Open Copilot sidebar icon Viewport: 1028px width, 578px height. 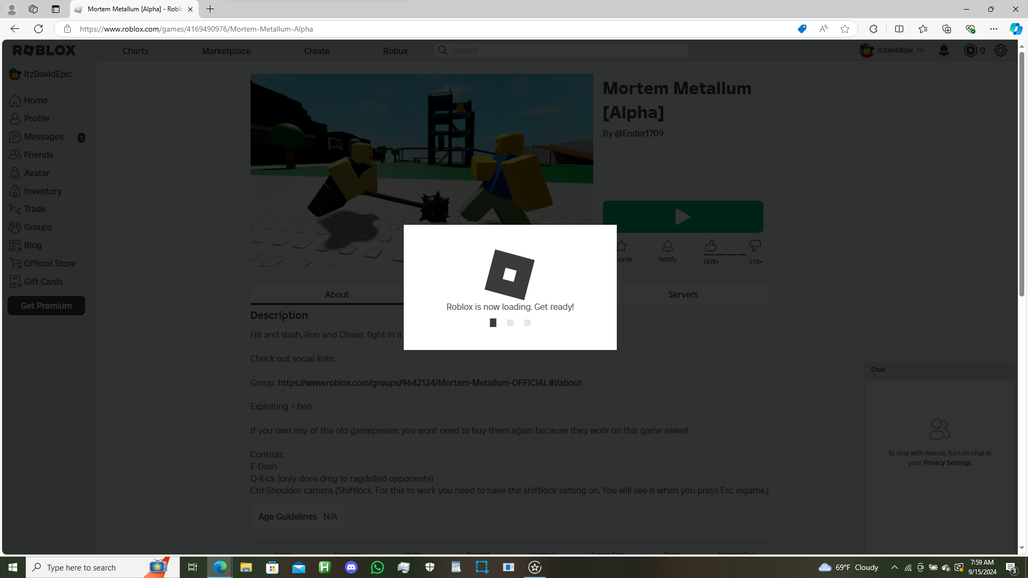(x=1016, y=29)
